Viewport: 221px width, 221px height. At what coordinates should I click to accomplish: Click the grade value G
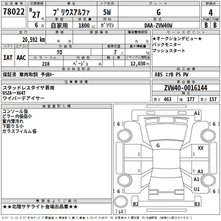point(159,12)
